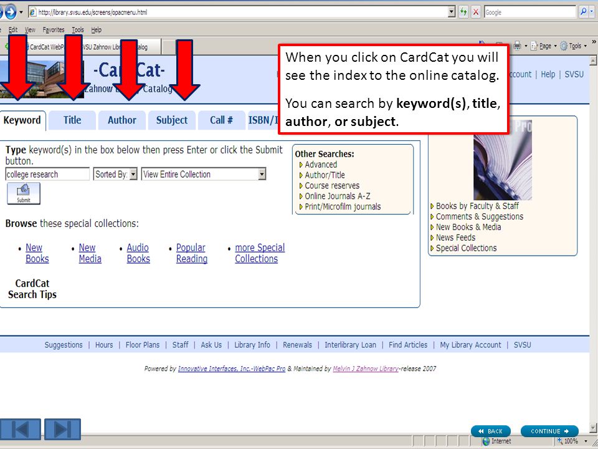Screen dimensions: 598x449
Task: Open Innovative Interfaces WebPac Pro link
Action: coord(232,369)
